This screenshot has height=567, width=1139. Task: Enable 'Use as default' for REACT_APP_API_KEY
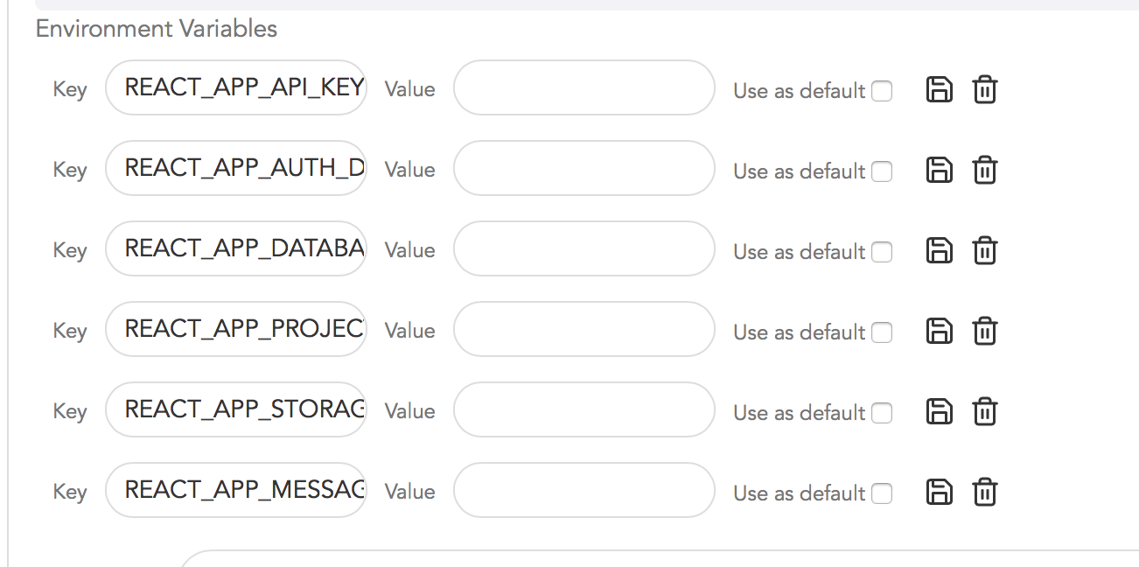pos(882,91)
